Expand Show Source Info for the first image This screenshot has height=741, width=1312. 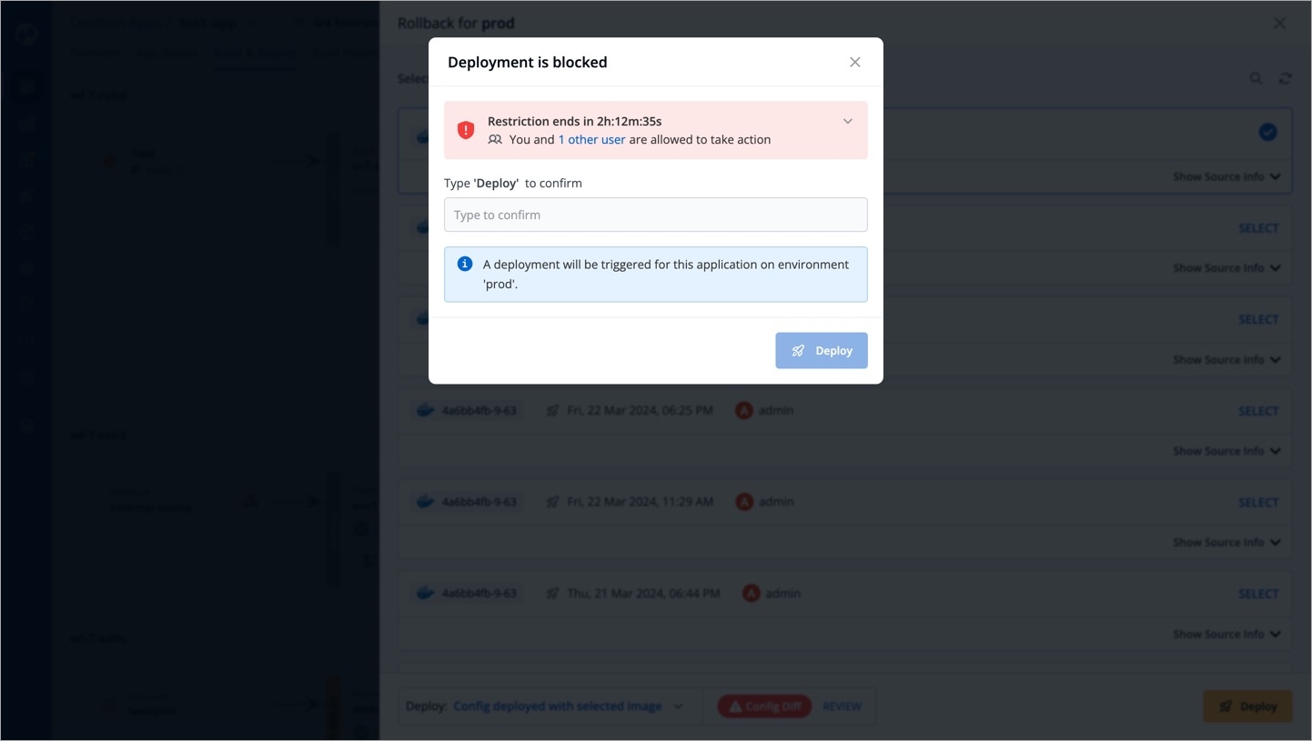pyautogui.click(x=1226, y=176)
